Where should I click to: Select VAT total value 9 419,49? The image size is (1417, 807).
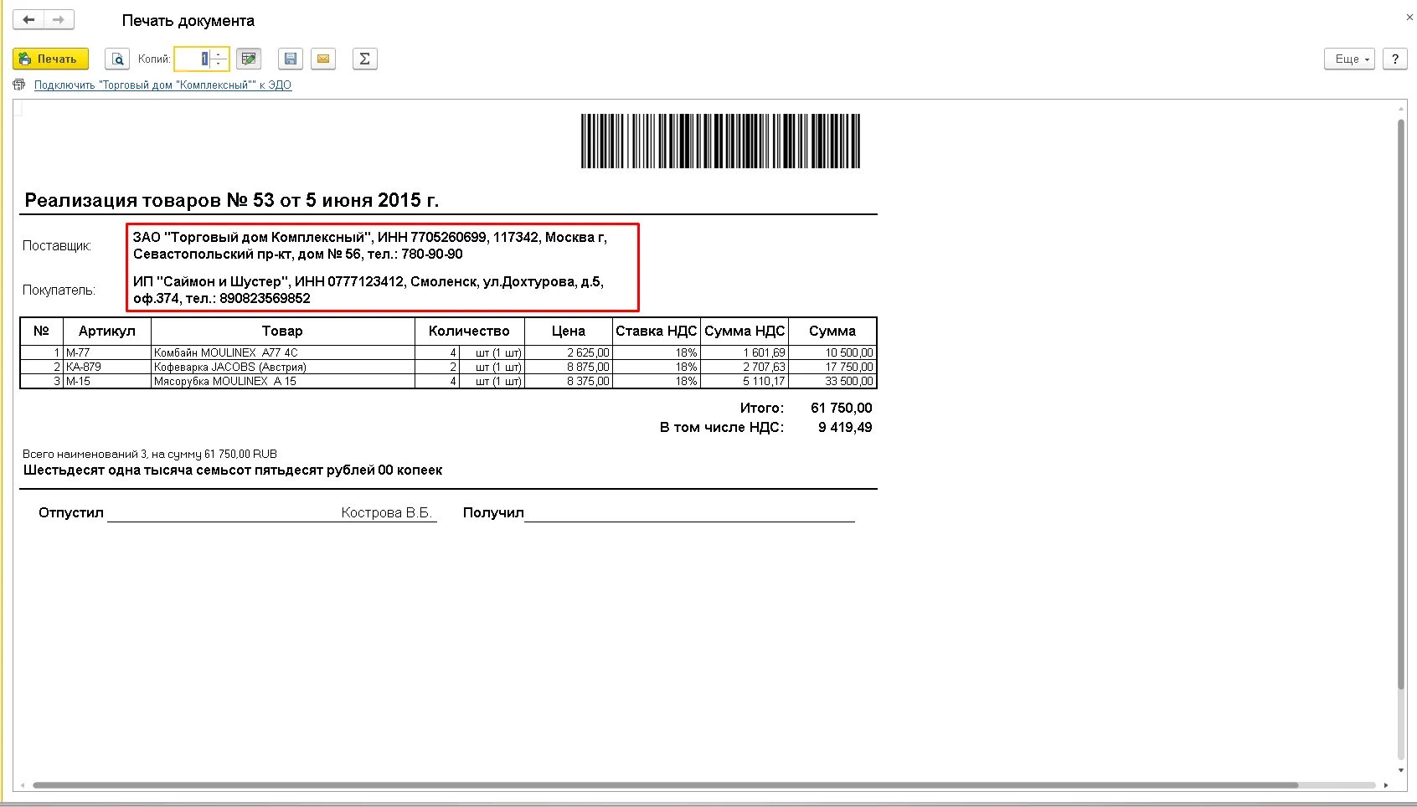coord(845,427)
